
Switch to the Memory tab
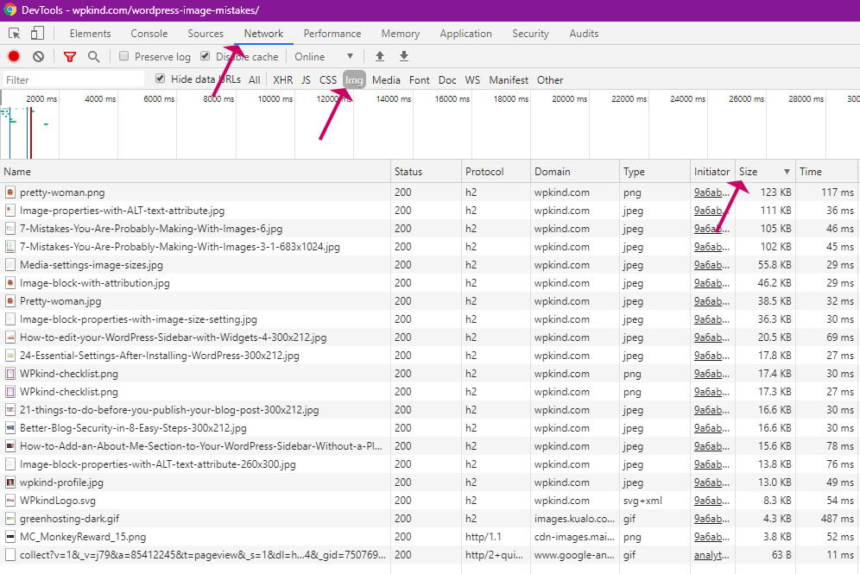coord(401,34)
